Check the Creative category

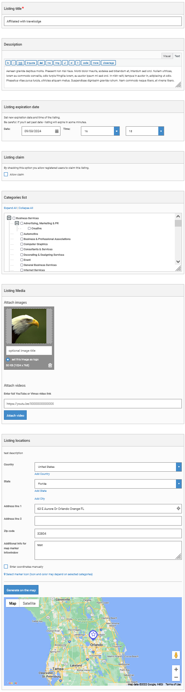tap(29, 229)
